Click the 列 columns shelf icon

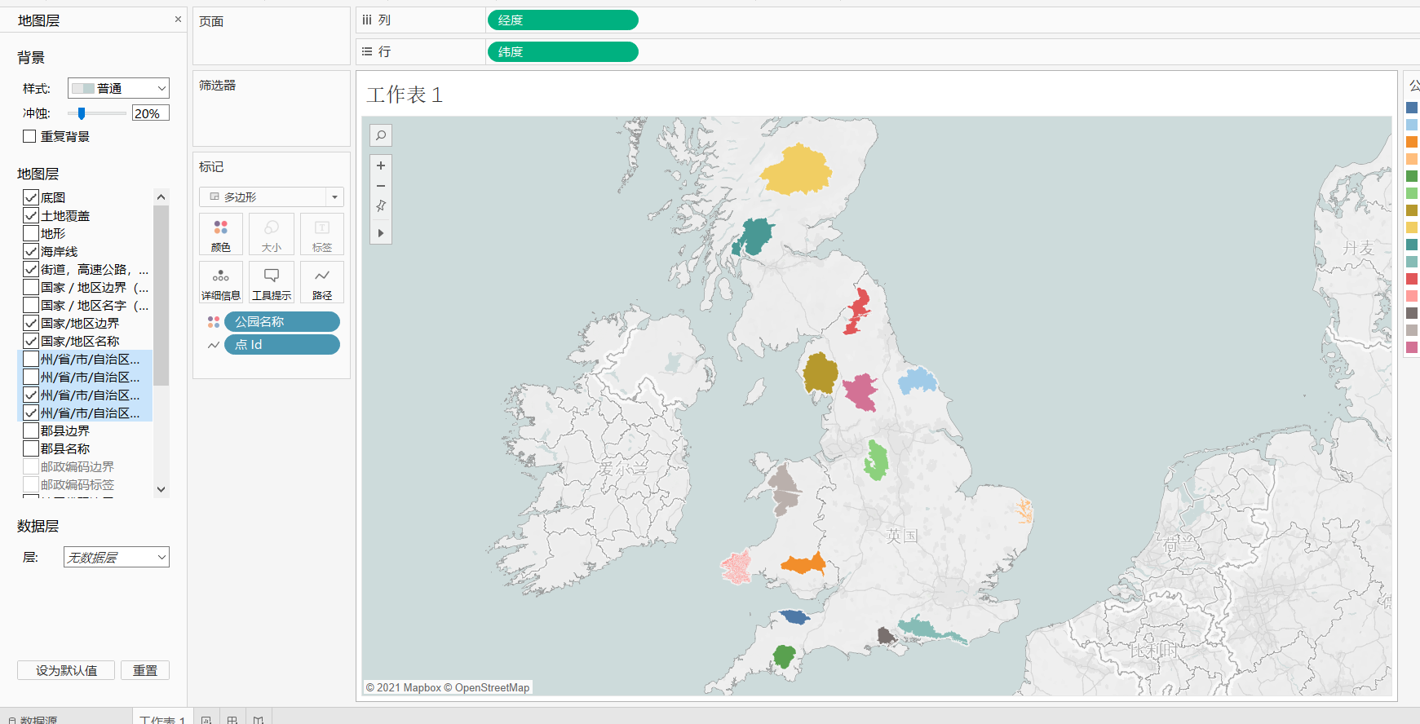coord(368,20)
